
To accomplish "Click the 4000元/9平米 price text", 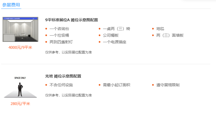I will click(x=20, y=47).
